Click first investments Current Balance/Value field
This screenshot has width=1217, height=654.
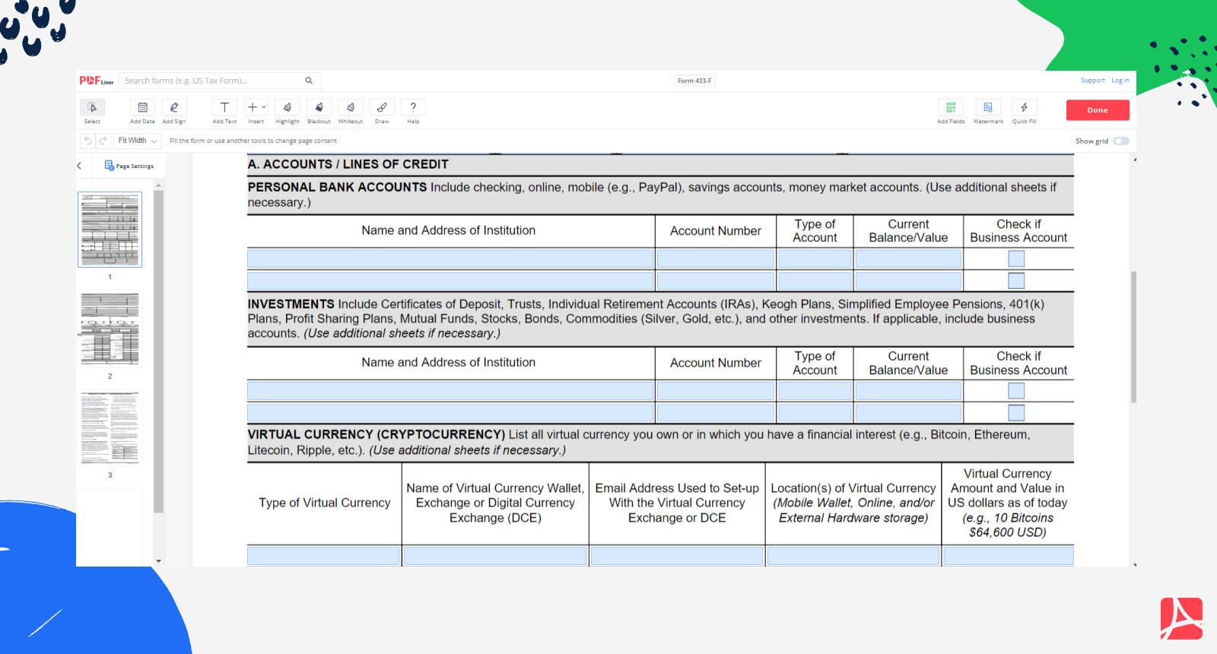tap(908, 391)
